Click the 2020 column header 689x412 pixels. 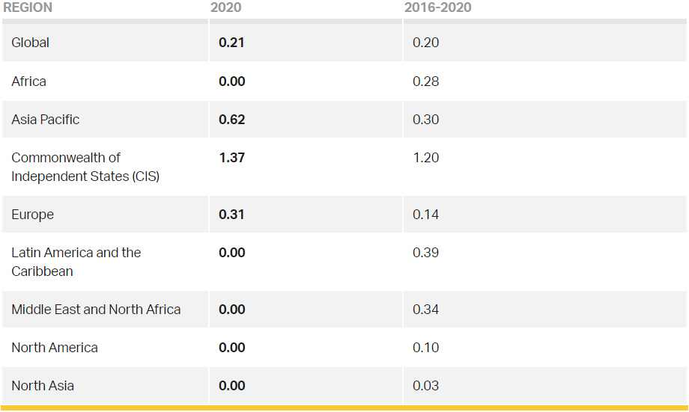[x=226, y=7]
